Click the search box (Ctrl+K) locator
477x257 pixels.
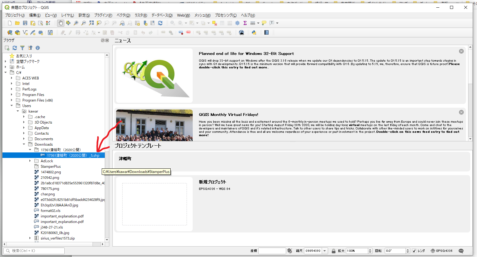34,251
